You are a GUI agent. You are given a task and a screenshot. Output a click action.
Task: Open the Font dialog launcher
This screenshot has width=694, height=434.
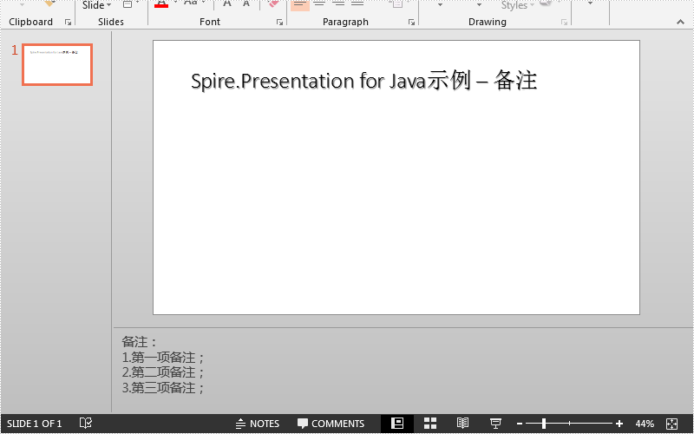point(279,23)
